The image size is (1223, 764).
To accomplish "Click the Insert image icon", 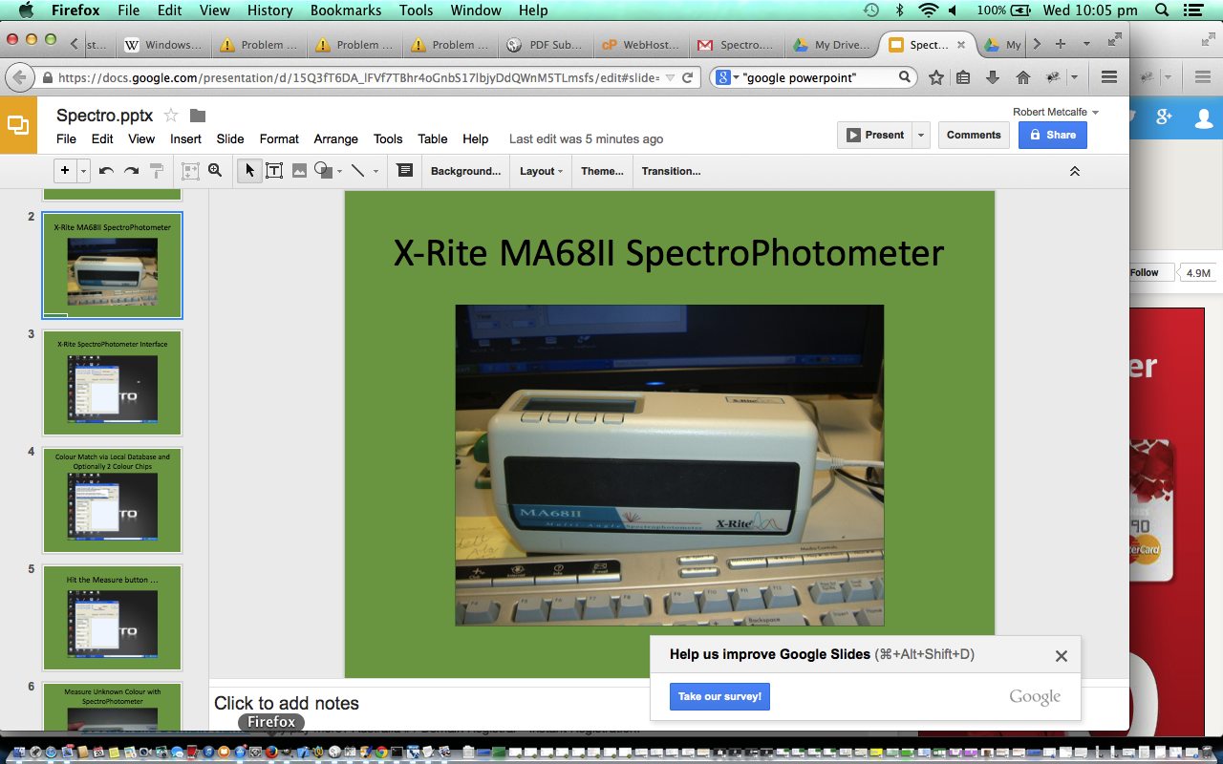I will 299,171.
